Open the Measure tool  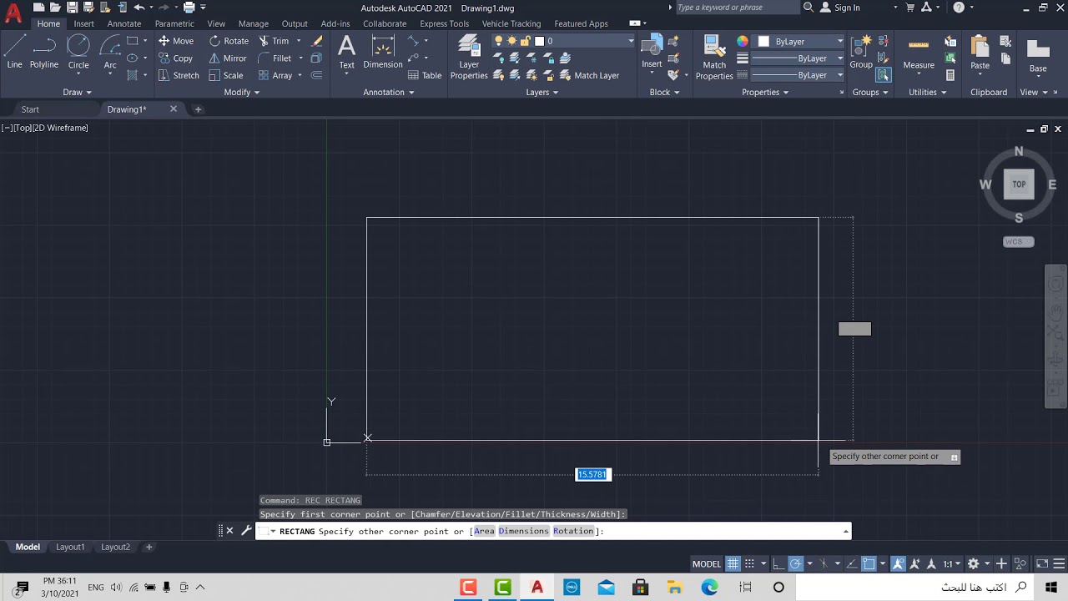(x=919, y=52)
